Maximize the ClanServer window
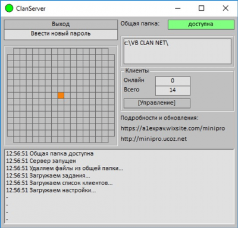The height and width of the screenshot is (228, 238). [202, 8]
